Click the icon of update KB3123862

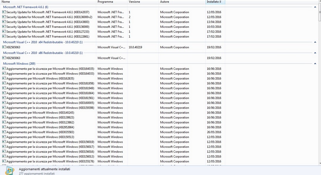[x=4, y=122]
